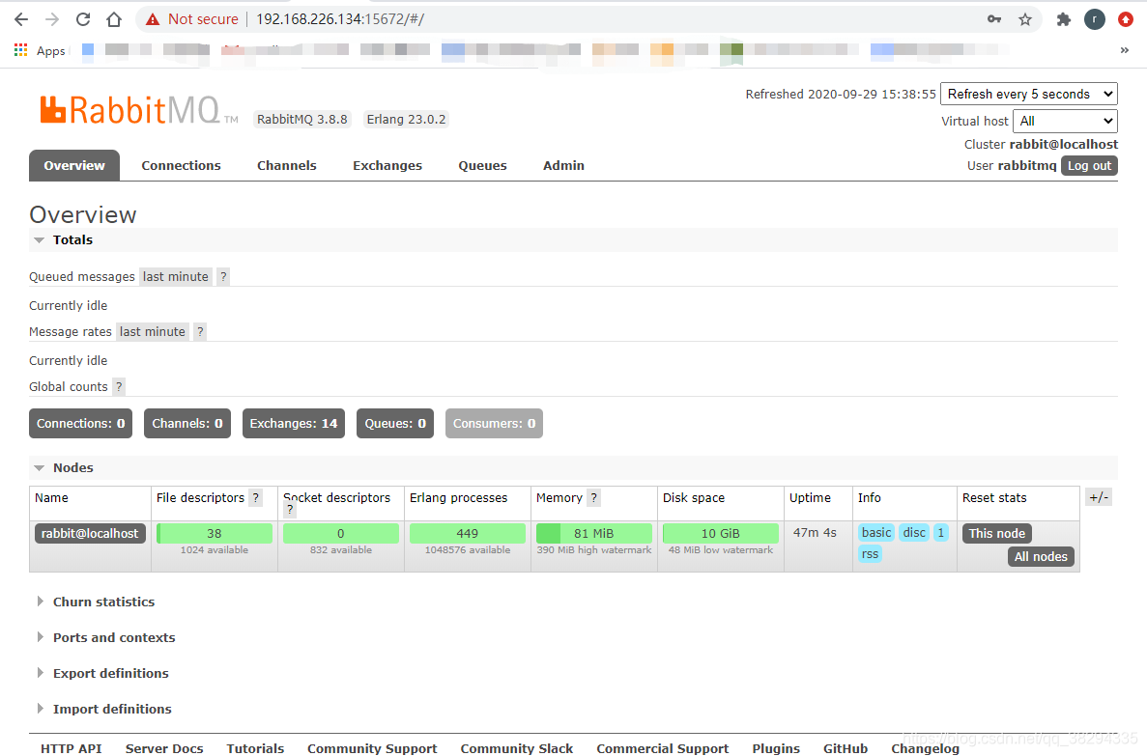Reset stats for All nodes
The height and width of the screenshot is (756, 1147).
tap(1040, 556)
